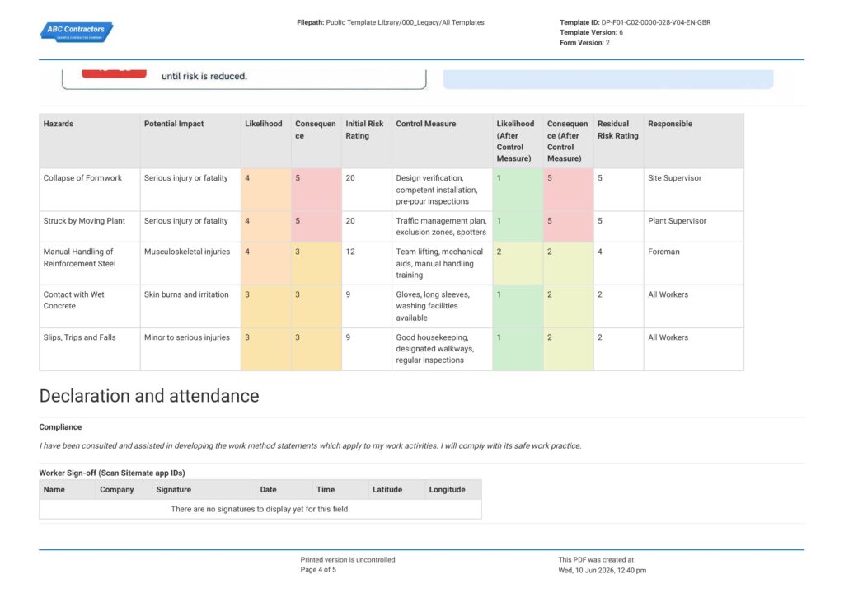This screenshot has width=844, height=598.
Task: Click the Foreman responsible cell
Action: click(694, 263)
